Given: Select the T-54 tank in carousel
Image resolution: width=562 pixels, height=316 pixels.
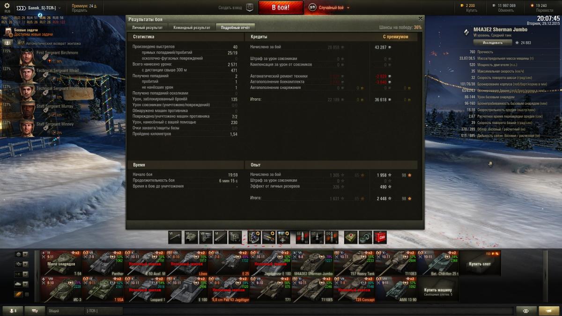Looking at the screenshot, I should [61, 264].
